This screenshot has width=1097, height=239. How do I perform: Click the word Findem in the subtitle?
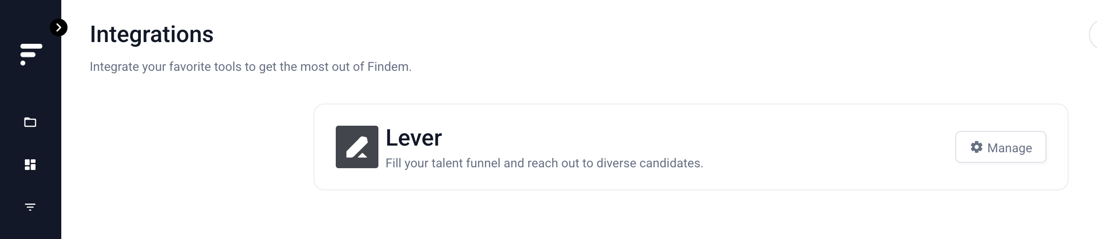pyautogui.click(x=388, y=67)
